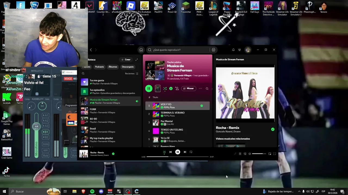Viewport: 348px width, 195px height.
Task: Open the Spotify profile avatar menu
Action: coord(248,50)
